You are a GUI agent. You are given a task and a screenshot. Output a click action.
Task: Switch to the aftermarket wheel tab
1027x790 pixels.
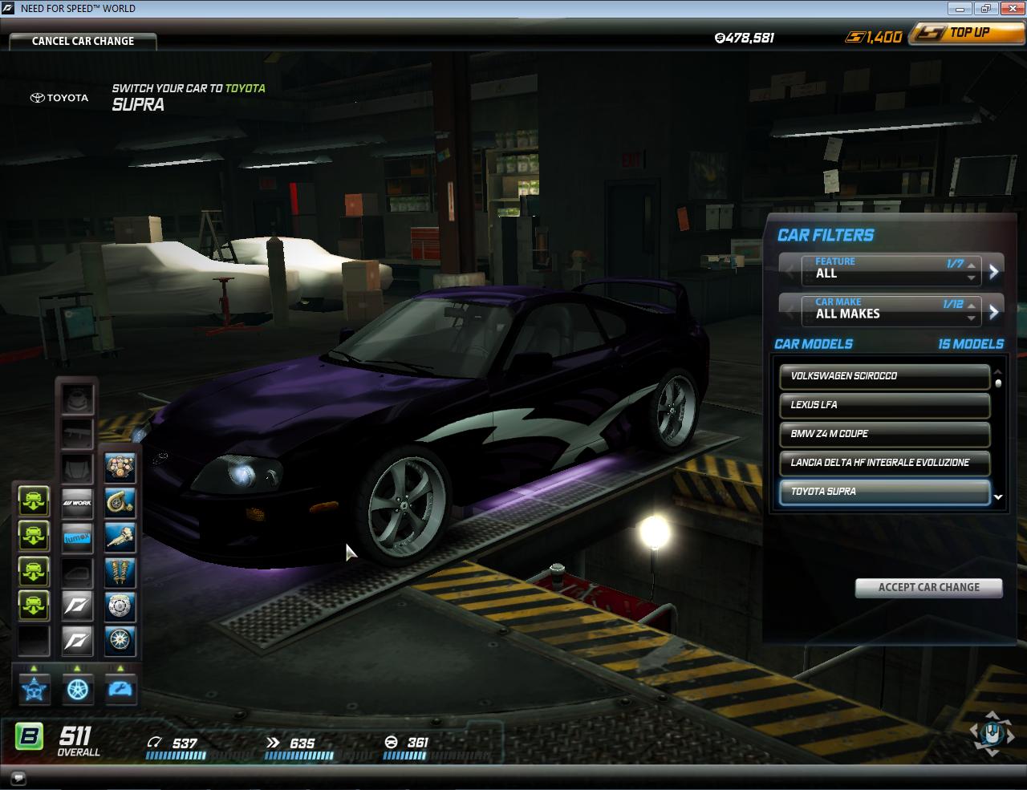(x=78, y=689)
